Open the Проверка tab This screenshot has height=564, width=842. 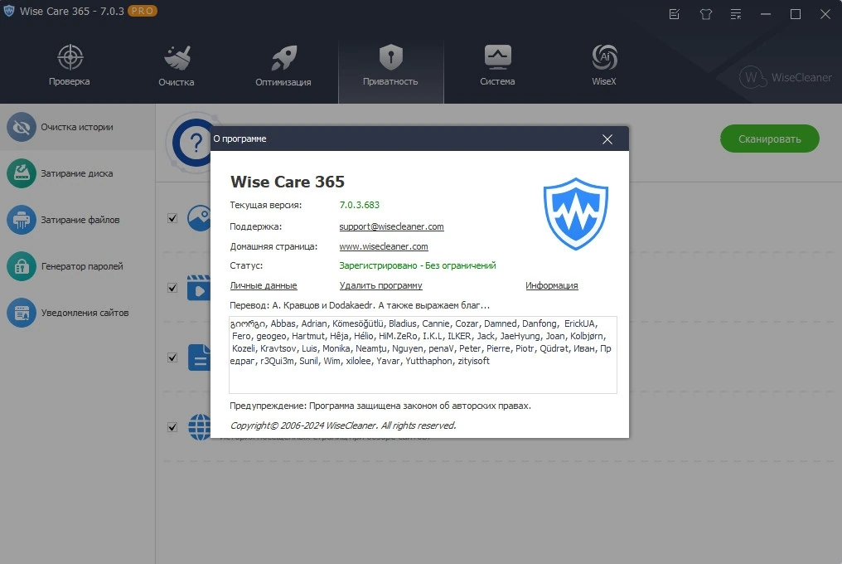[70, 66]
